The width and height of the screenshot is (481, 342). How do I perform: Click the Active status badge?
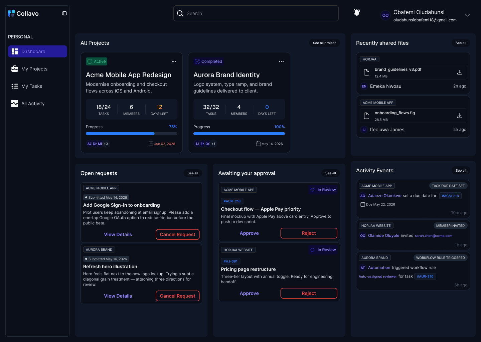97,61
